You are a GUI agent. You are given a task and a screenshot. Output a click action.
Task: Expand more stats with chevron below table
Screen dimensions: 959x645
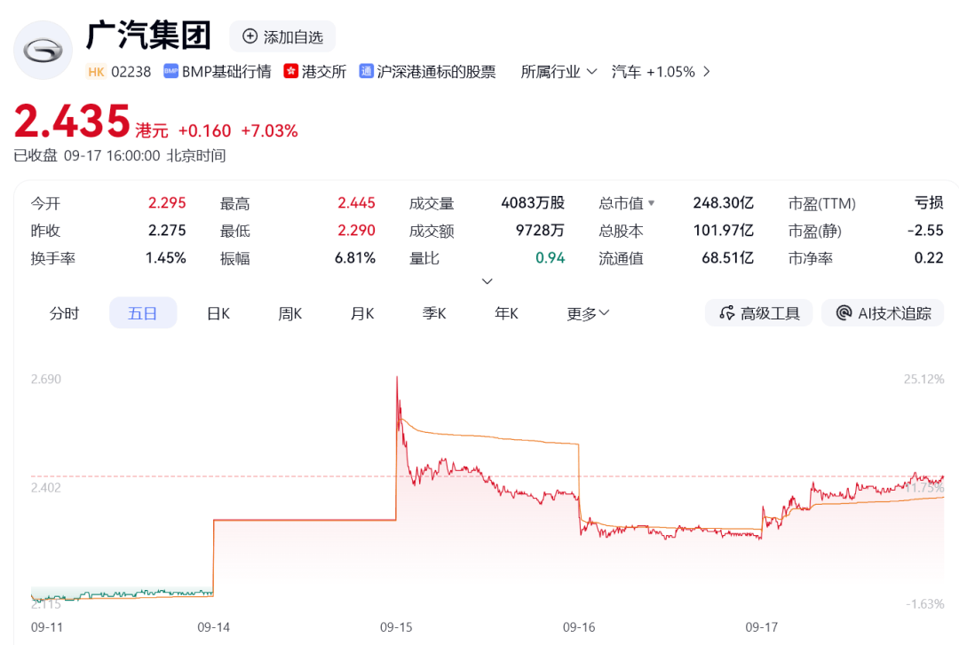[x=487, y=281]
